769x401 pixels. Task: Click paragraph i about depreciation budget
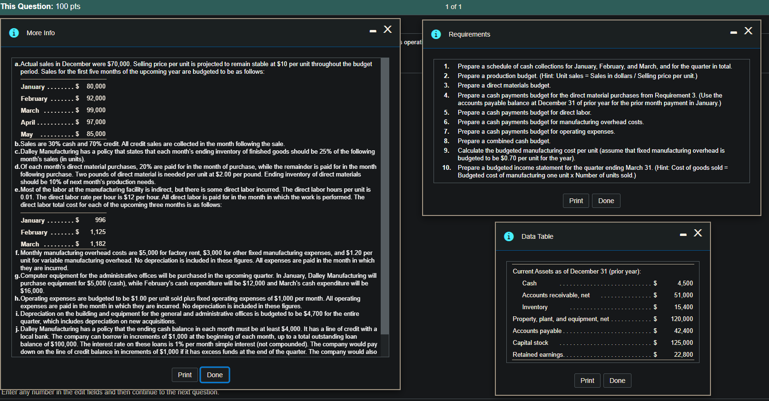[187, 317]
